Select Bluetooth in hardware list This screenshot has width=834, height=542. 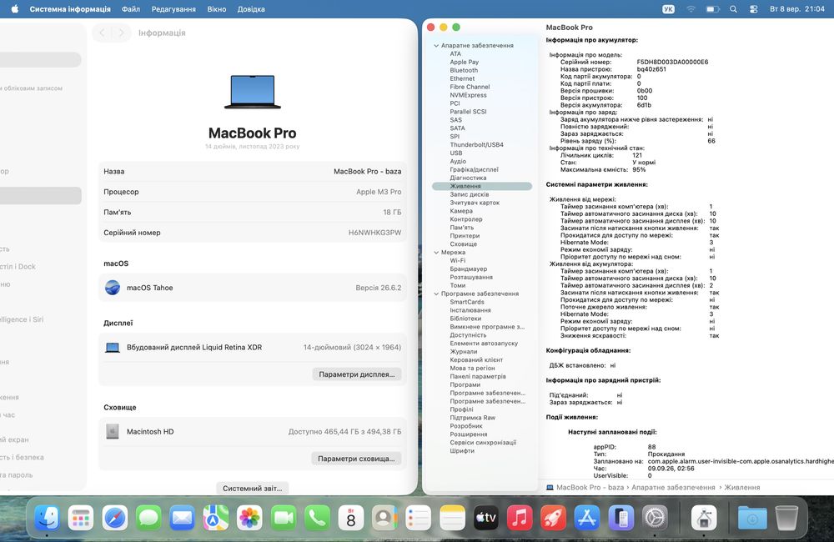click(x=464, y=70)
